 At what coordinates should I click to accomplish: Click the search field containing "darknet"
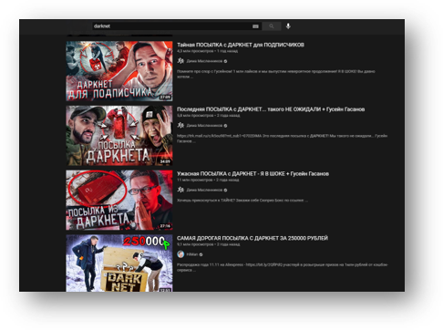tap(177, 26)
